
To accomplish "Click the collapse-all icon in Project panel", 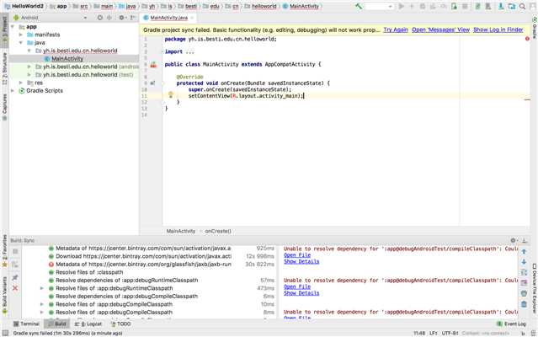I will (109, 18).
